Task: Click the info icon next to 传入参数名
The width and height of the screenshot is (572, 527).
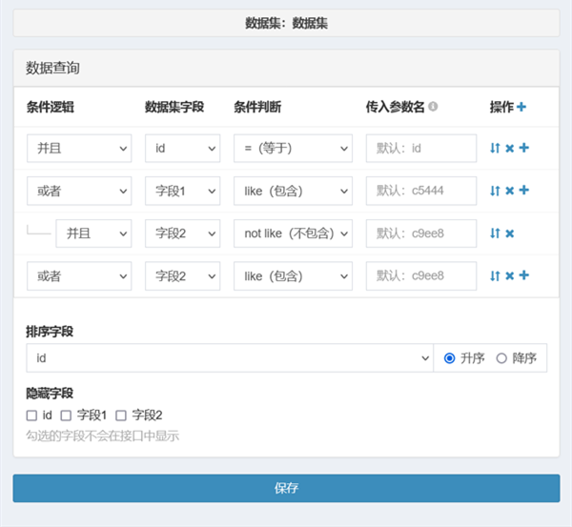Action: (x=434, y=107)
